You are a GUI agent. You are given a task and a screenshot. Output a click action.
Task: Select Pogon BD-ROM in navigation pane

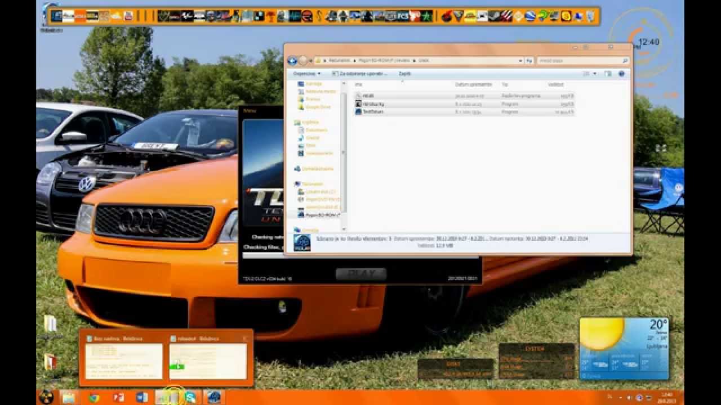[x=319, y=214]
